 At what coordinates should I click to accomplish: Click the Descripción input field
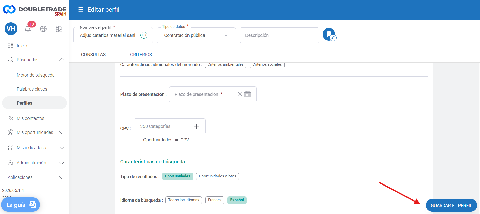coord(280,35)
